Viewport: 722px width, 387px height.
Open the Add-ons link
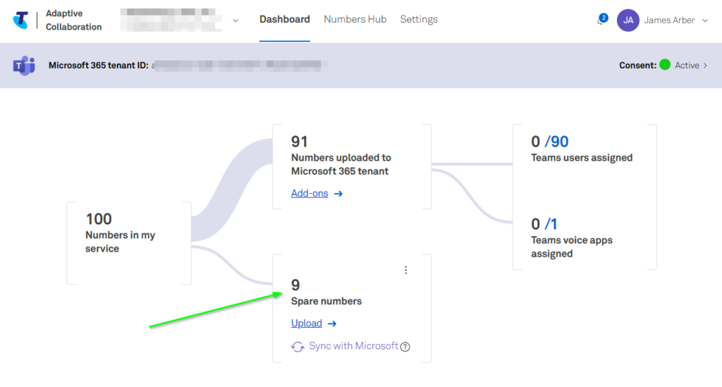click(310, 193)
